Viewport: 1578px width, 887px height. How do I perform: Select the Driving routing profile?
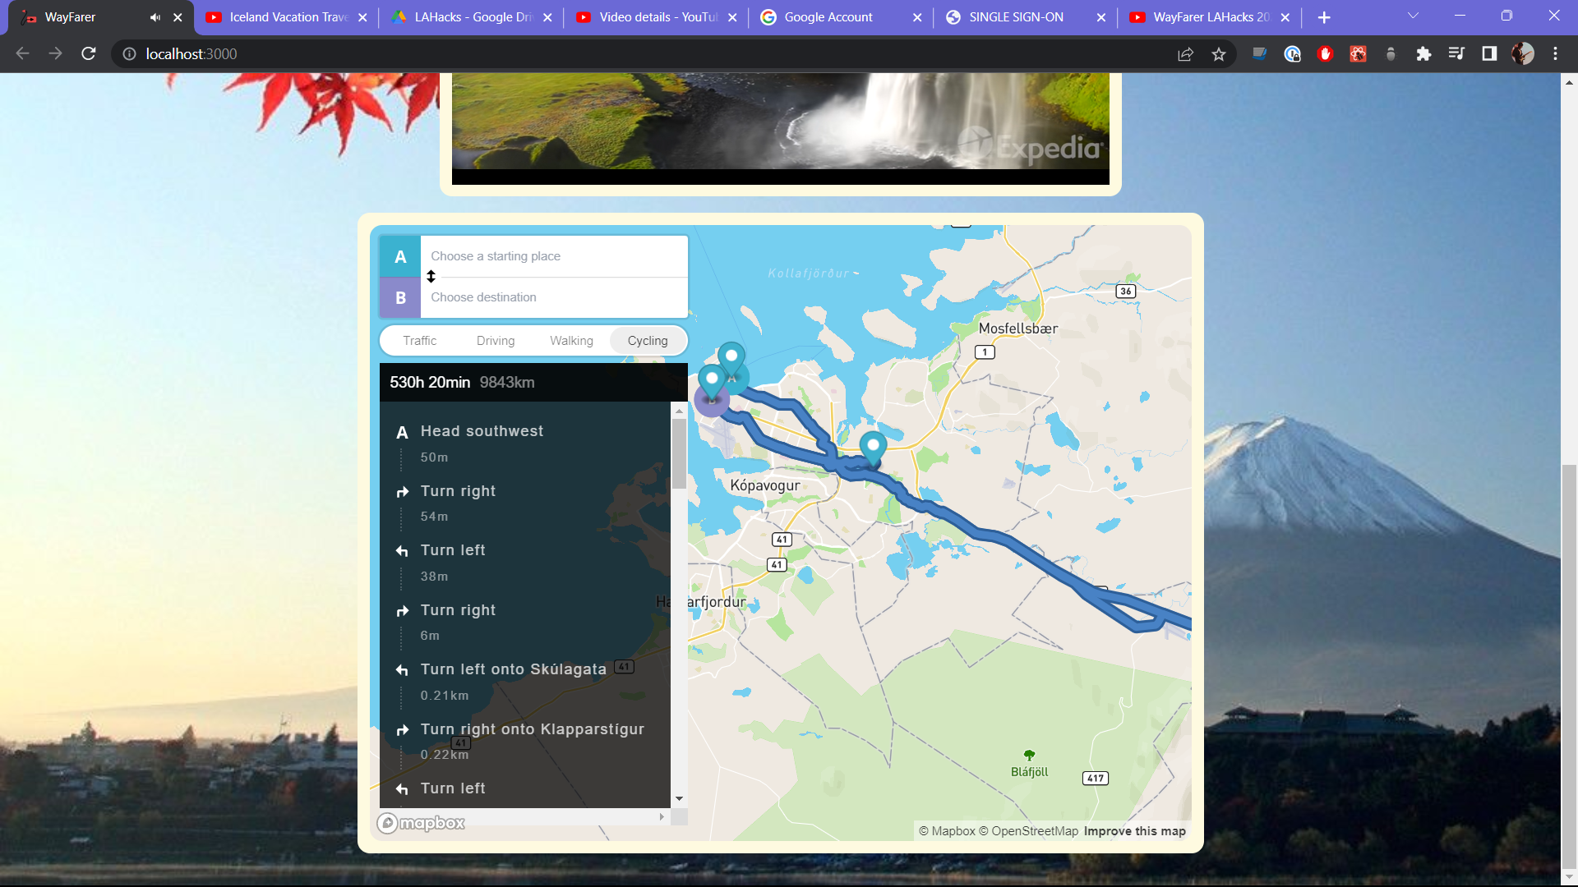(x=496, y=341)
